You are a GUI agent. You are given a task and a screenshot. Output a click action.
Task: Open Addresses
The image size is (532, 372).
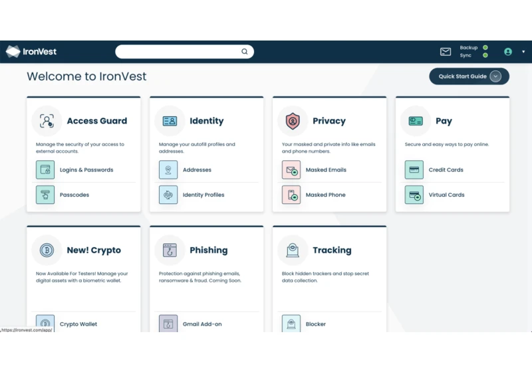[197, 170]
